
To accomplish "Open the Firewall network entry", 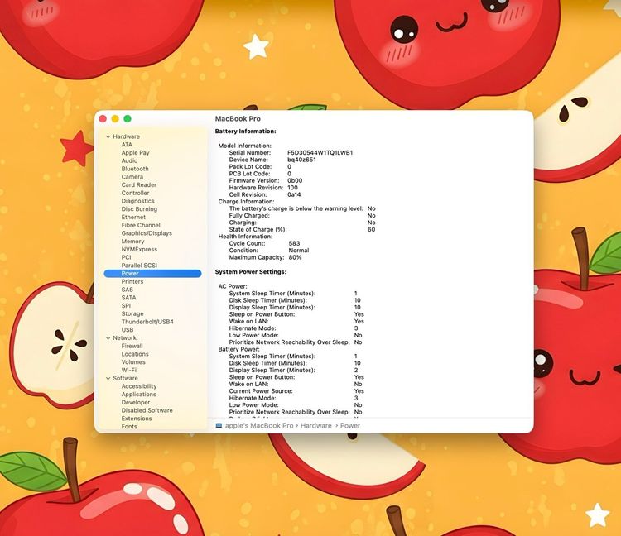I will 132,346.
